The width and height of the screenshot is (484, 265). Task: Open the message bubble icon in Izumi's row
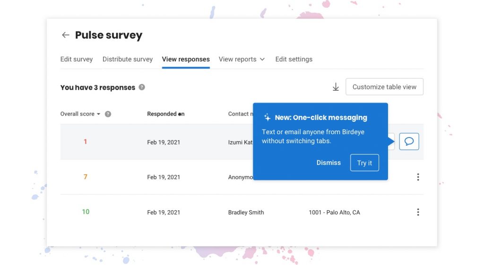coord(409,142)
